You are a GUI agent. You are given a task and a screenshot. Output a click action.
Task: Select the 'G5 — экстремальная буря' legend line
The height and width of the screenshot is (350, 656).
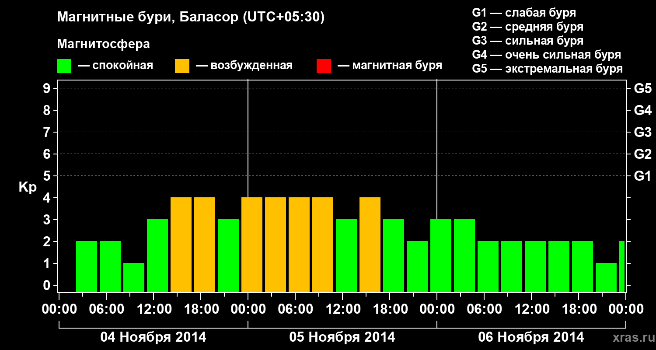coord(548,69)
